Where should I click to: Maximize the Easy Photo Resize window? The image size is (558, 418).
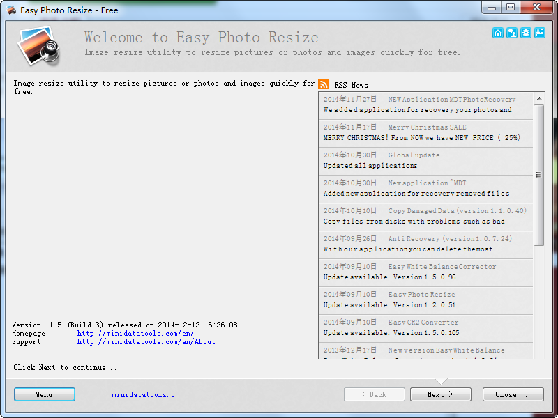[x=511, y=7]
